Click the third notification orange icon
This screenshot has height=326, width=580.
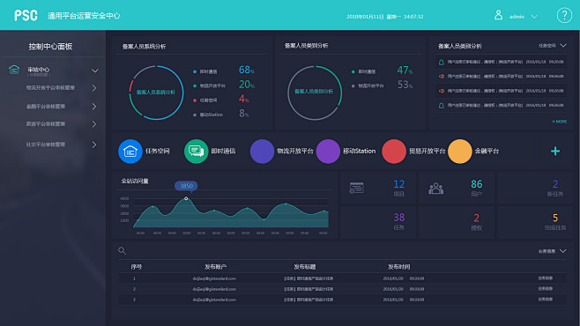(442, 91)
